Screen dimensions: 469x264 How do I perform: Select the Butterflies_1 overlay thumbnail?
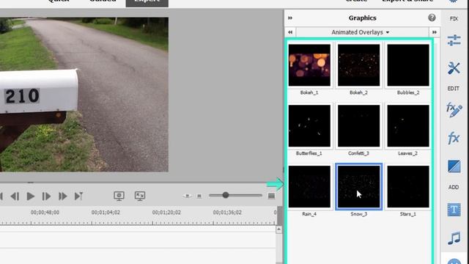pos(309,125)
